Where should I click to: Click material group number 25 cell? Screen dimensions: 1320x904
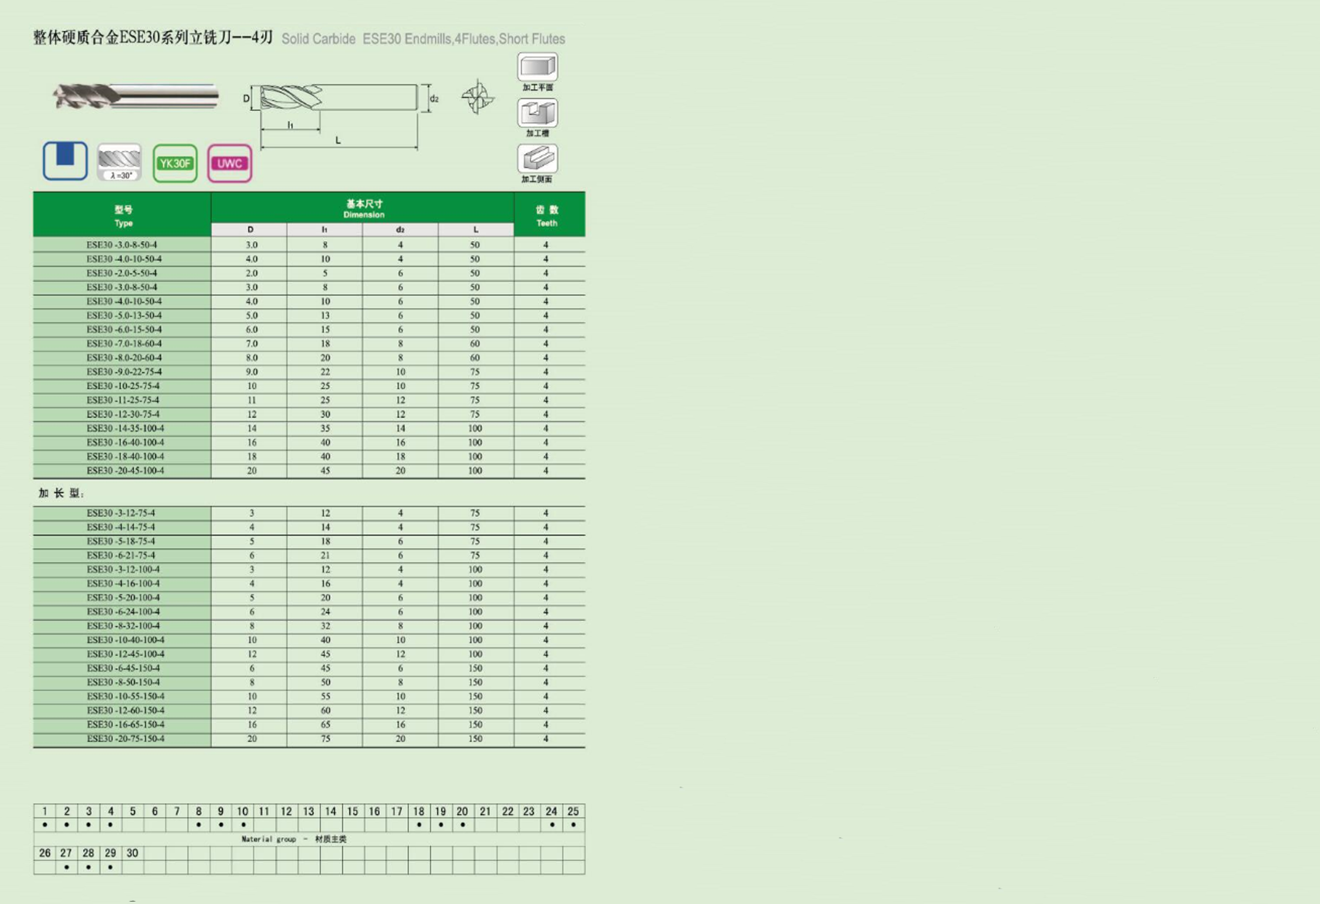[573, 812]
